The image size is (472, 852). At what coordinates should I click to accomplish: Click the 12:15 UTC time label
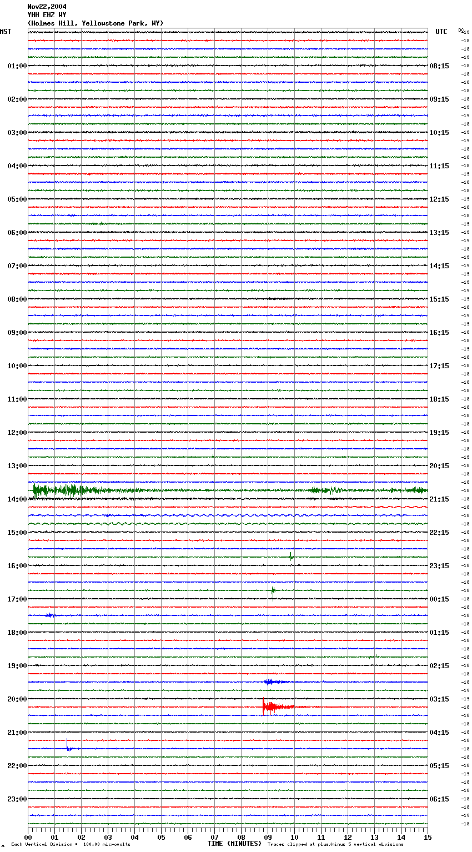click(x=439, y=199)
